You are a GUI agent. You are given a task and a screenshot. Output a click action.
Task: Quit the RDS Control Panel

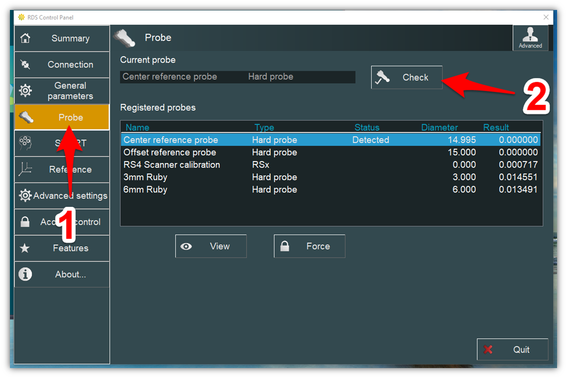click(x=512, y=350)
